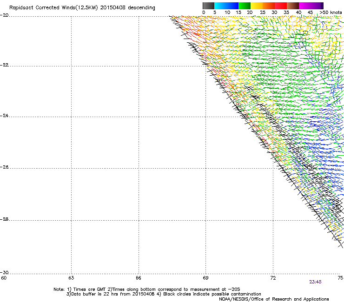Click the 'NOAA/NESDIS/Office of Research and Applications' credit
Image resolution: width=344 pixels, height=302 pixels.
tap(274, 299)
